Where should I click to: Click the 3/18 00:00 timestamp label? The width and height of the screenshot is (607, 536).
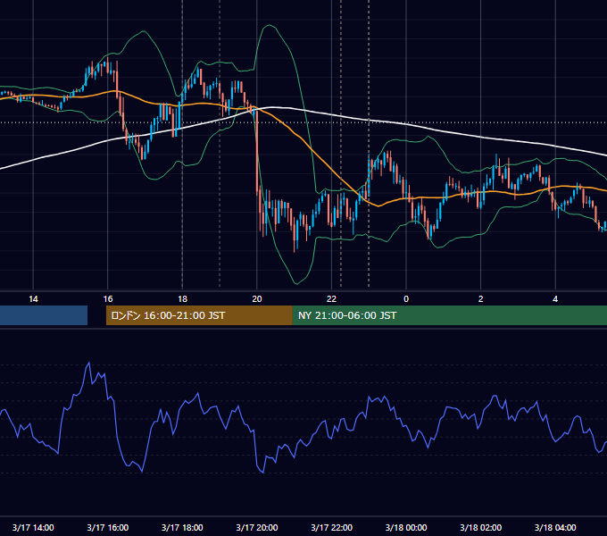(406, 527)
